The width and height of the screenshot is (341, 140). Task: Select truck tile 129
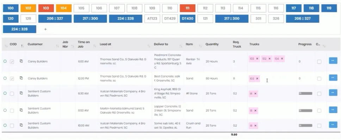(28, 19)
